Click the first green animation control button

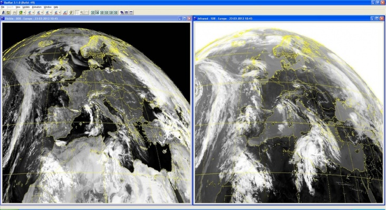93,12
